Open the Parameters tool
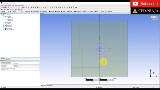 click(43, 11)
